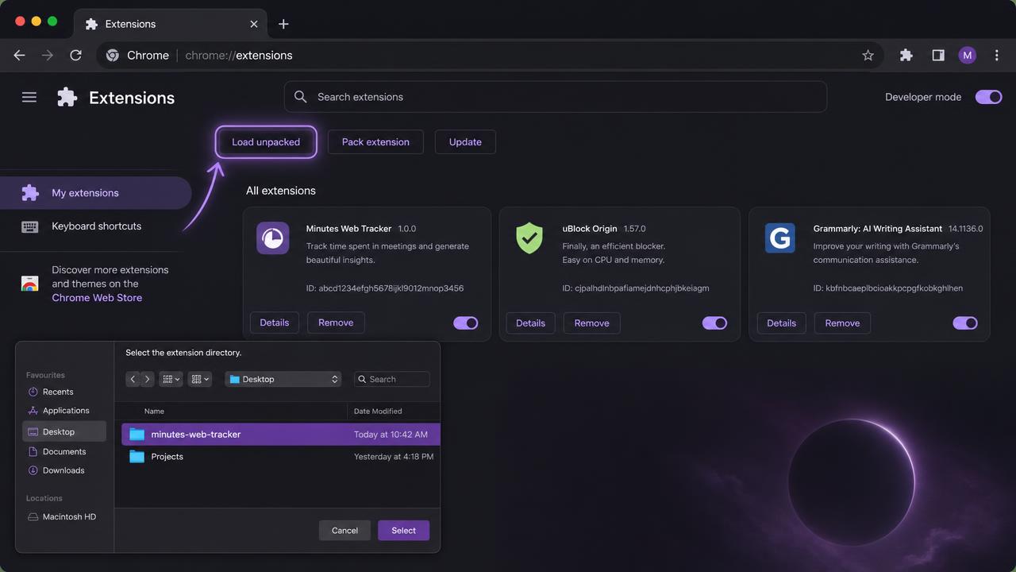Open Keyboard shortcuts in the sidebar
The width and height of the screenshot is (1016, 572).
[96, 226]
